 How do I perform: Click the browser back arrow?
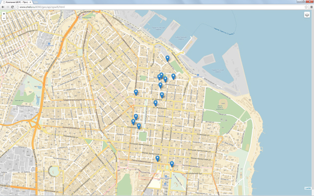point(3,7)
